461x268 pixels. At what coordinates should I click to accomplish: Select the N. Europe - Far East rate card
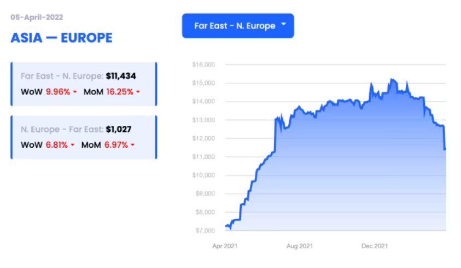[83, 137]
